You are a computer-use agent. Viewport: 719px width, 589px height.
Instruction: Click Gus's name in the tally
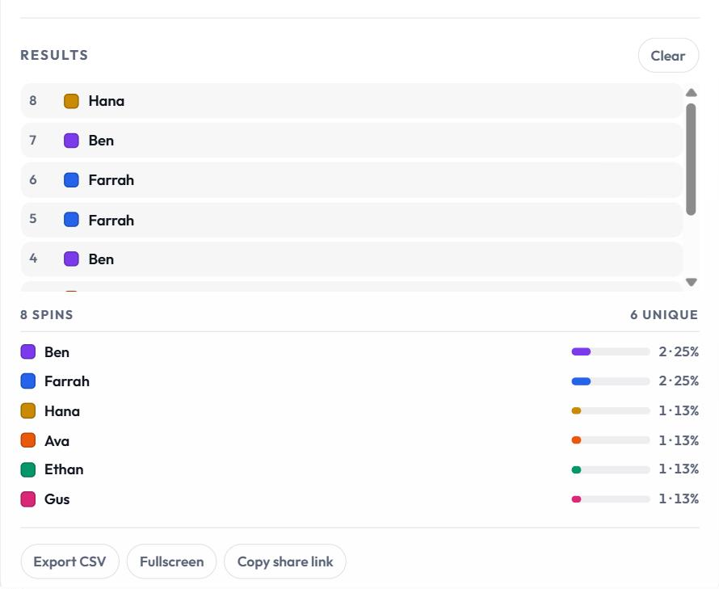click(57, 499)
